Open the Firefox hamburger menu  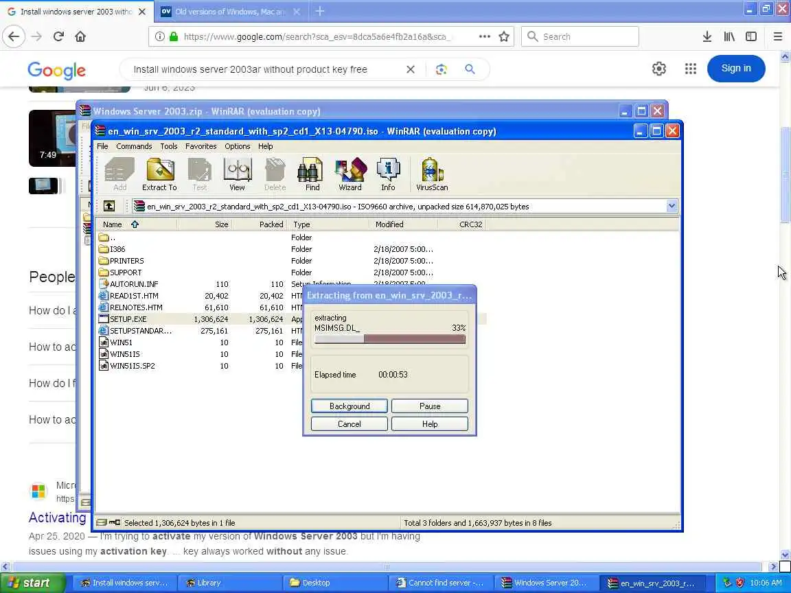778,36
